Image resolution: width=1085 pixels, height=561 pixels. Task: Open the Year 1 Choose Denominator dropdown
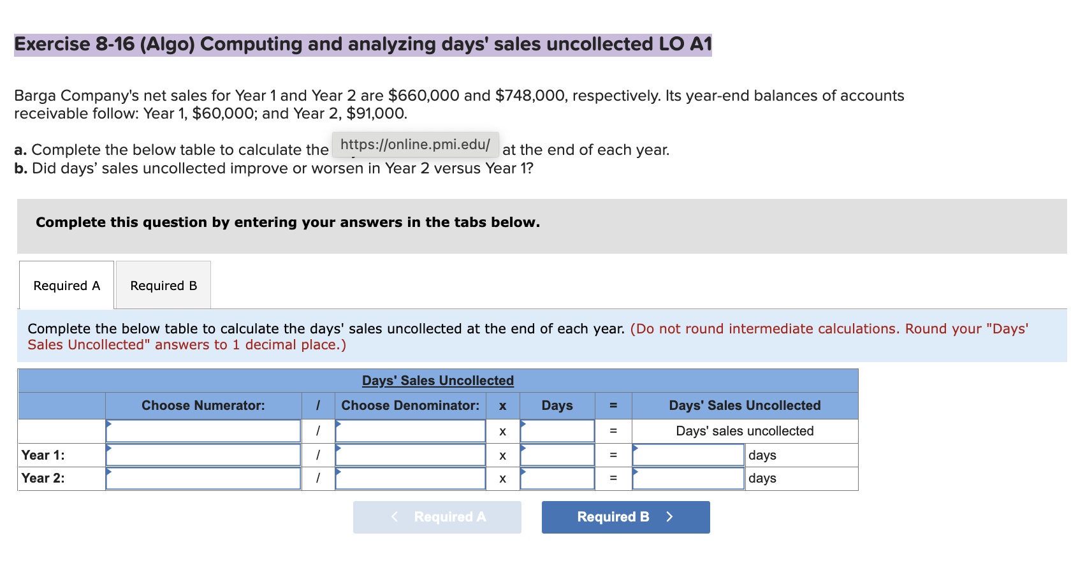pos(410,455)
